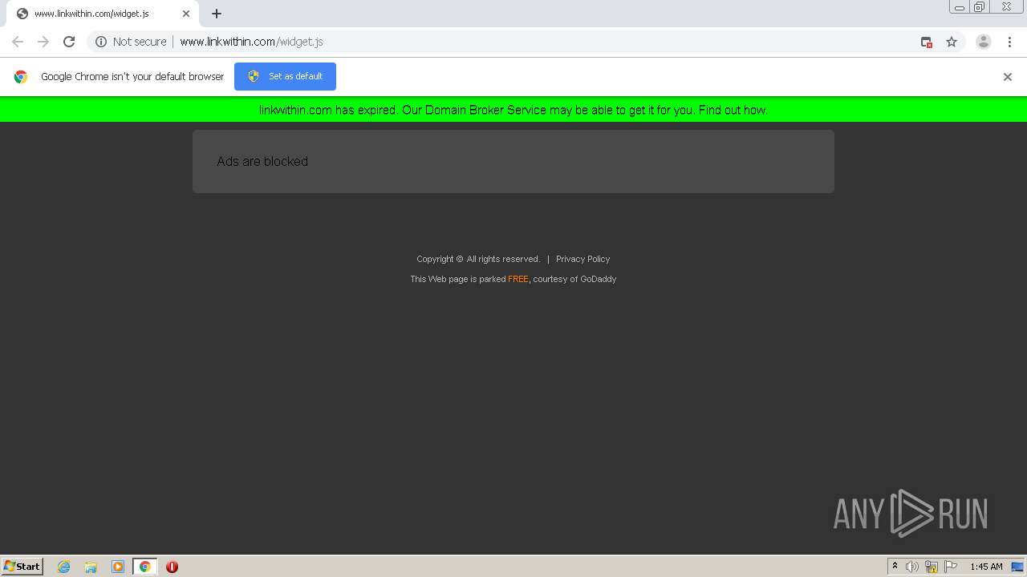Screen dimensions: 1027x577
Task: Click the Find out how link
Action: (733, 110)
